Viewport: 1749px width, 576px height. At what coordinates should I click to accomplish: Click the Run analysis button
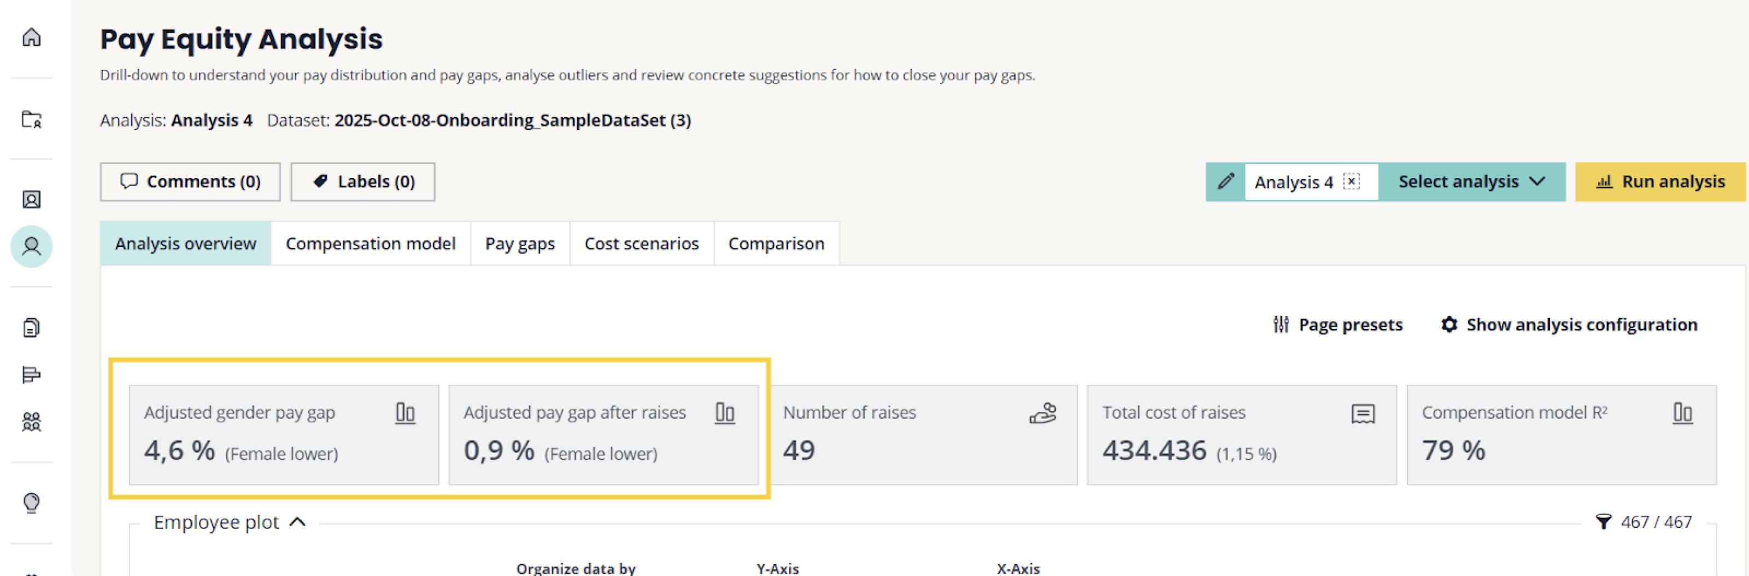1660,181
